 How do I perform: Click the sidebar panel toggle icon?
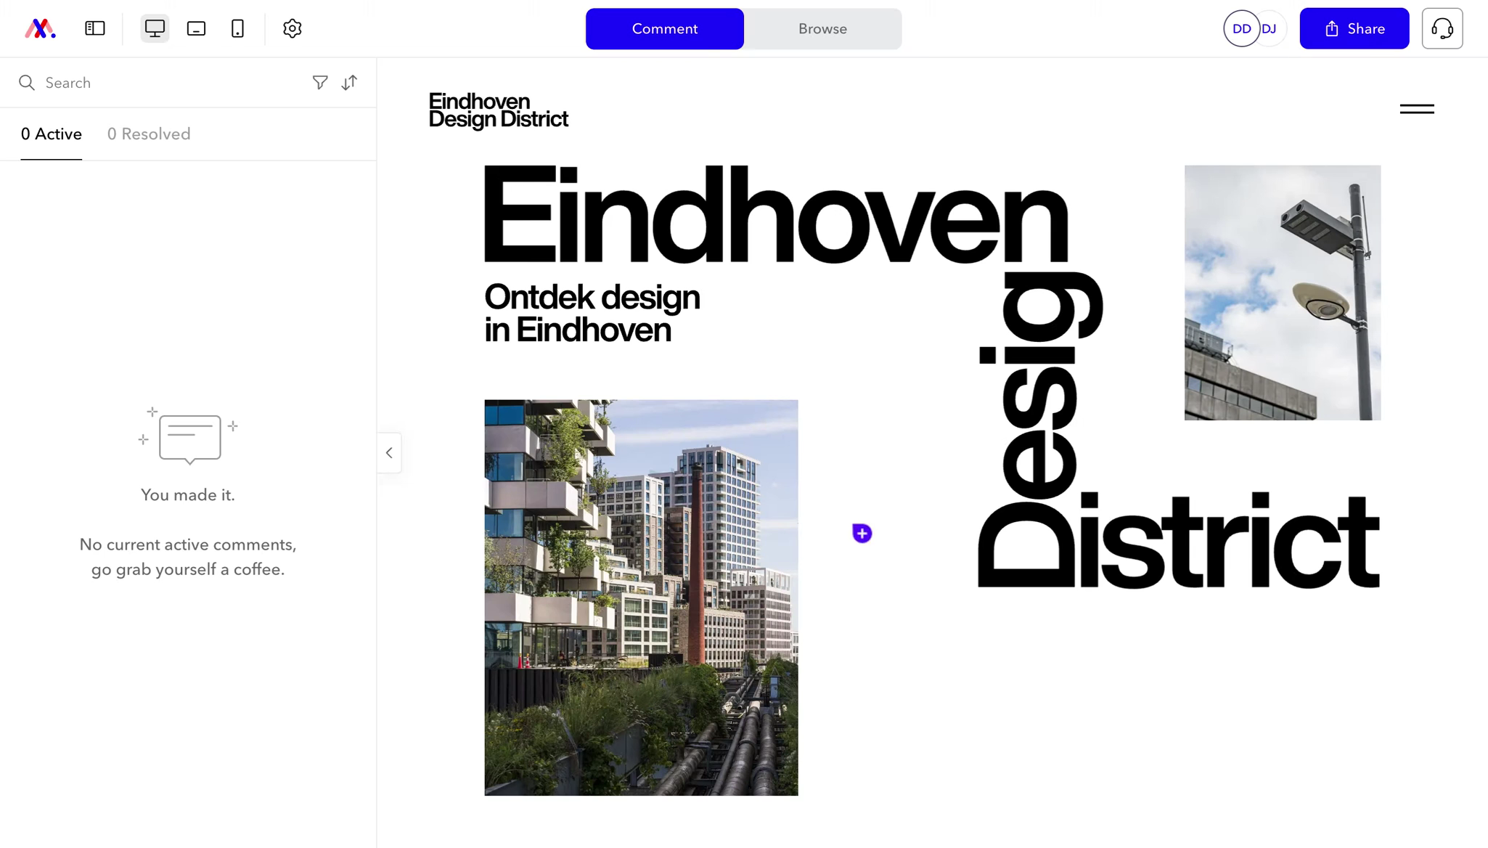coord(95,28)
